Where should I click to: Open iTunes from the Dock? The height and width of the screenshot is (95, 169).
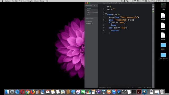pos(78,92)
